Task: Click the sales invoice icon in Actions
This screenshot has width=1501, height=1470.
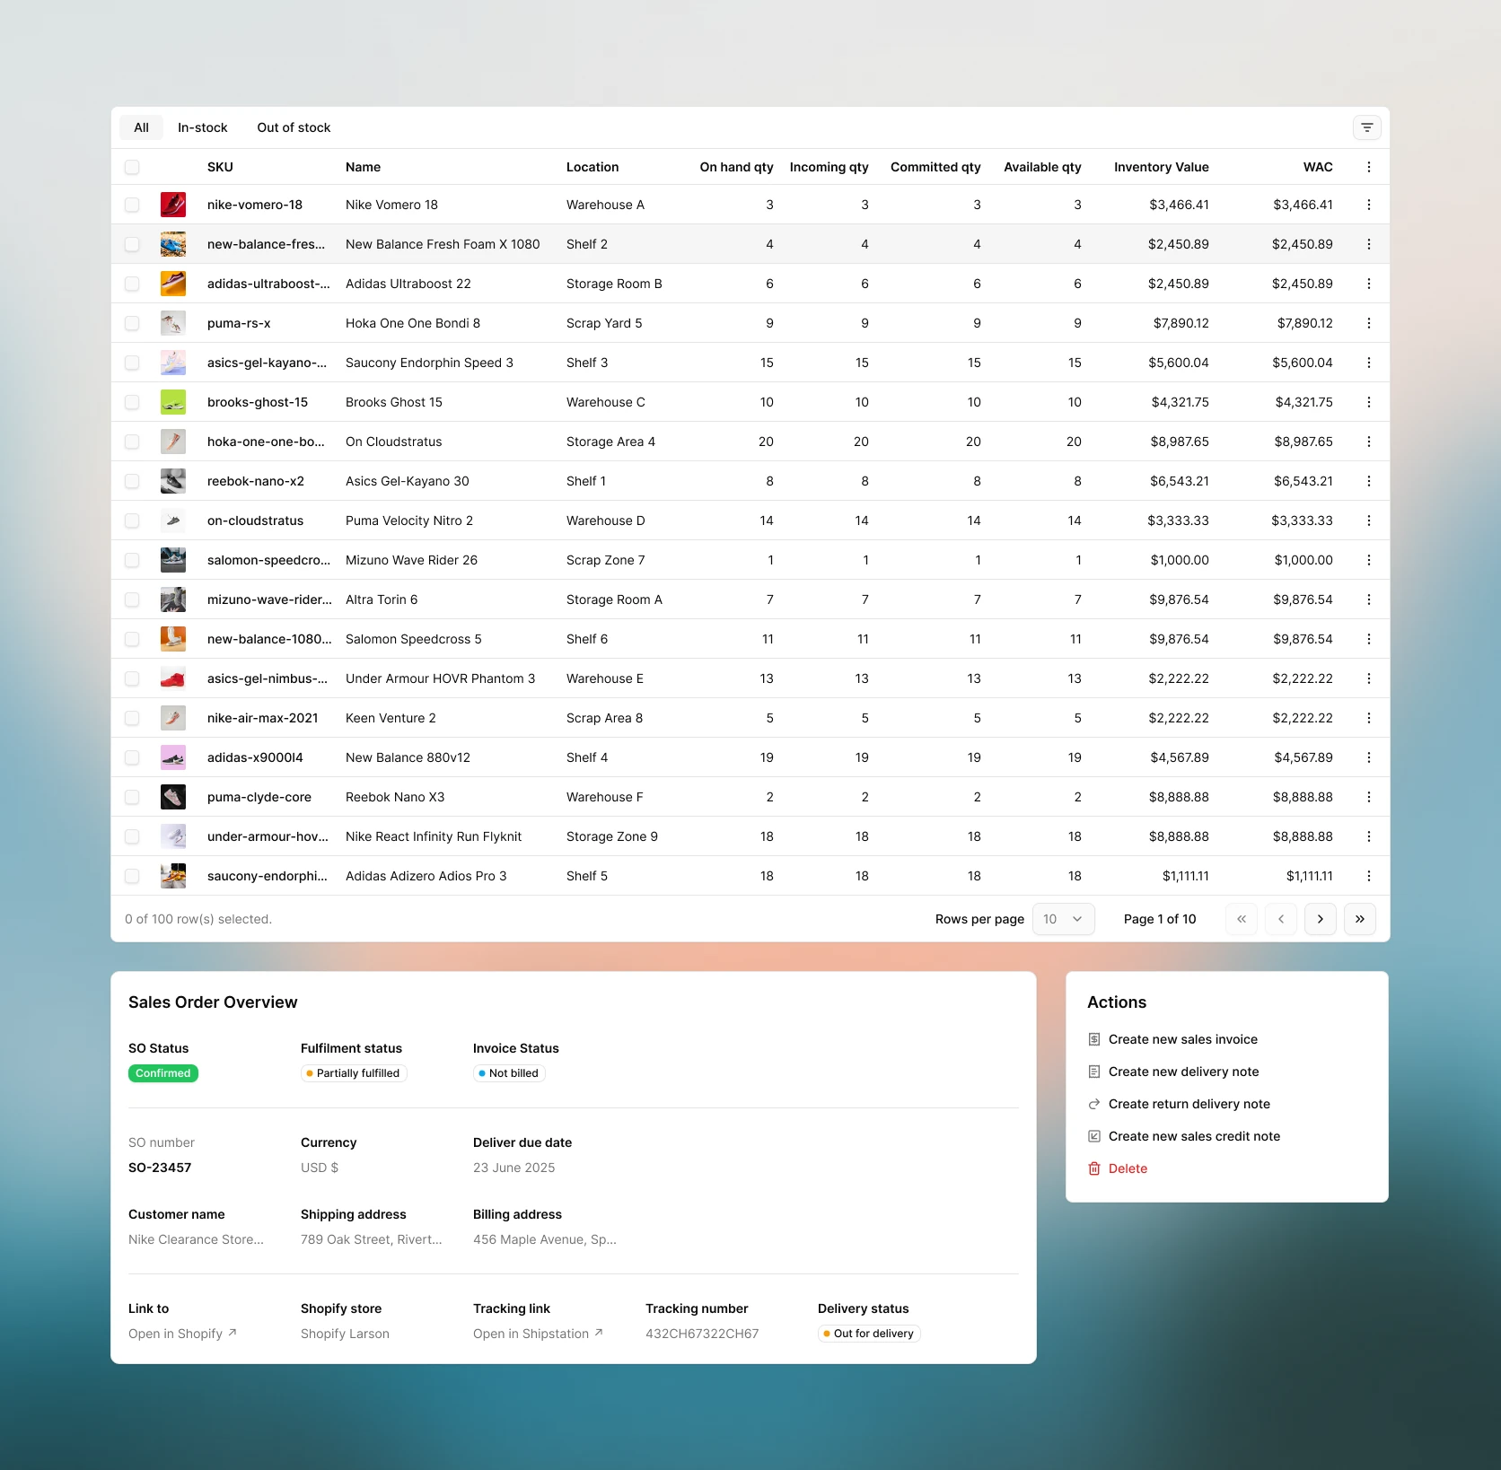Action: tap(1094, 1039)
